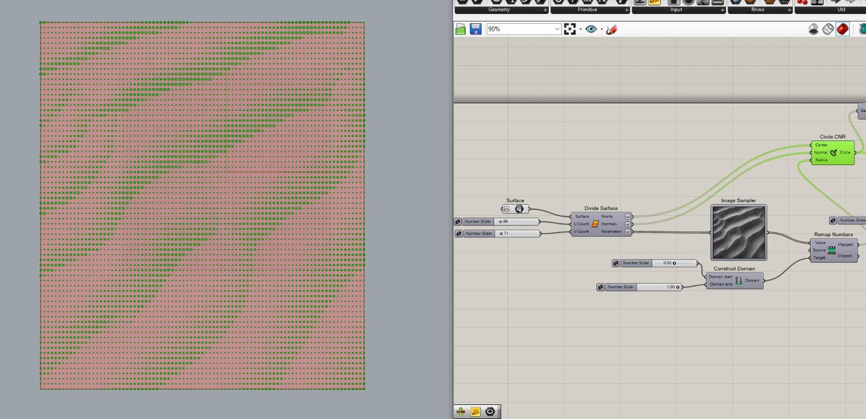Click the U Count slider set to 86
The width and height of the screenshot is (866, 419).
click(x=501, y=222)
